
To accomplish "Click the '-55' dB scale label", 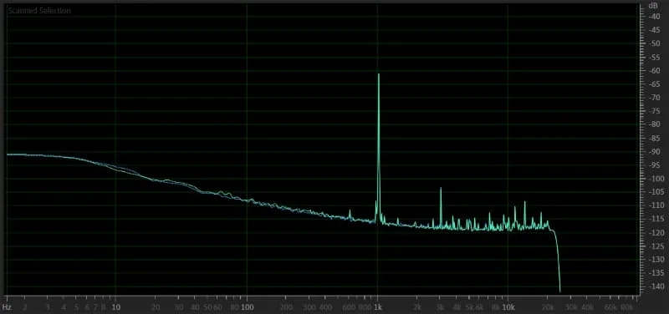I will point(654,57).
